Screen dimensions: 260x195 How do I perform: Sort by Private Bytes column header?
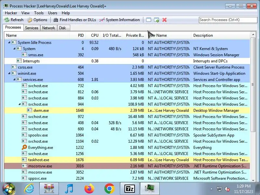coord(135,35)
